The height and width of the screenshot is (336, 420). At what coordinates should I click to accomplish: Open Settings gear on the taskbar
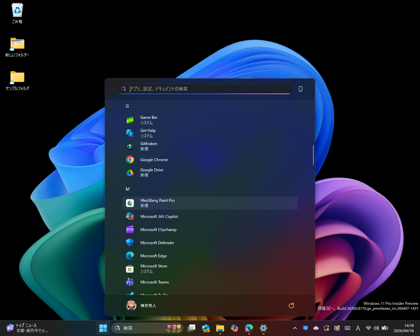click(x=263, y=328)
